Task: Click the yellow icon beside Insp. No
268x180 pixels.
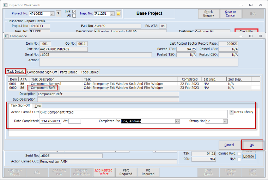Action: coord(118,14)
